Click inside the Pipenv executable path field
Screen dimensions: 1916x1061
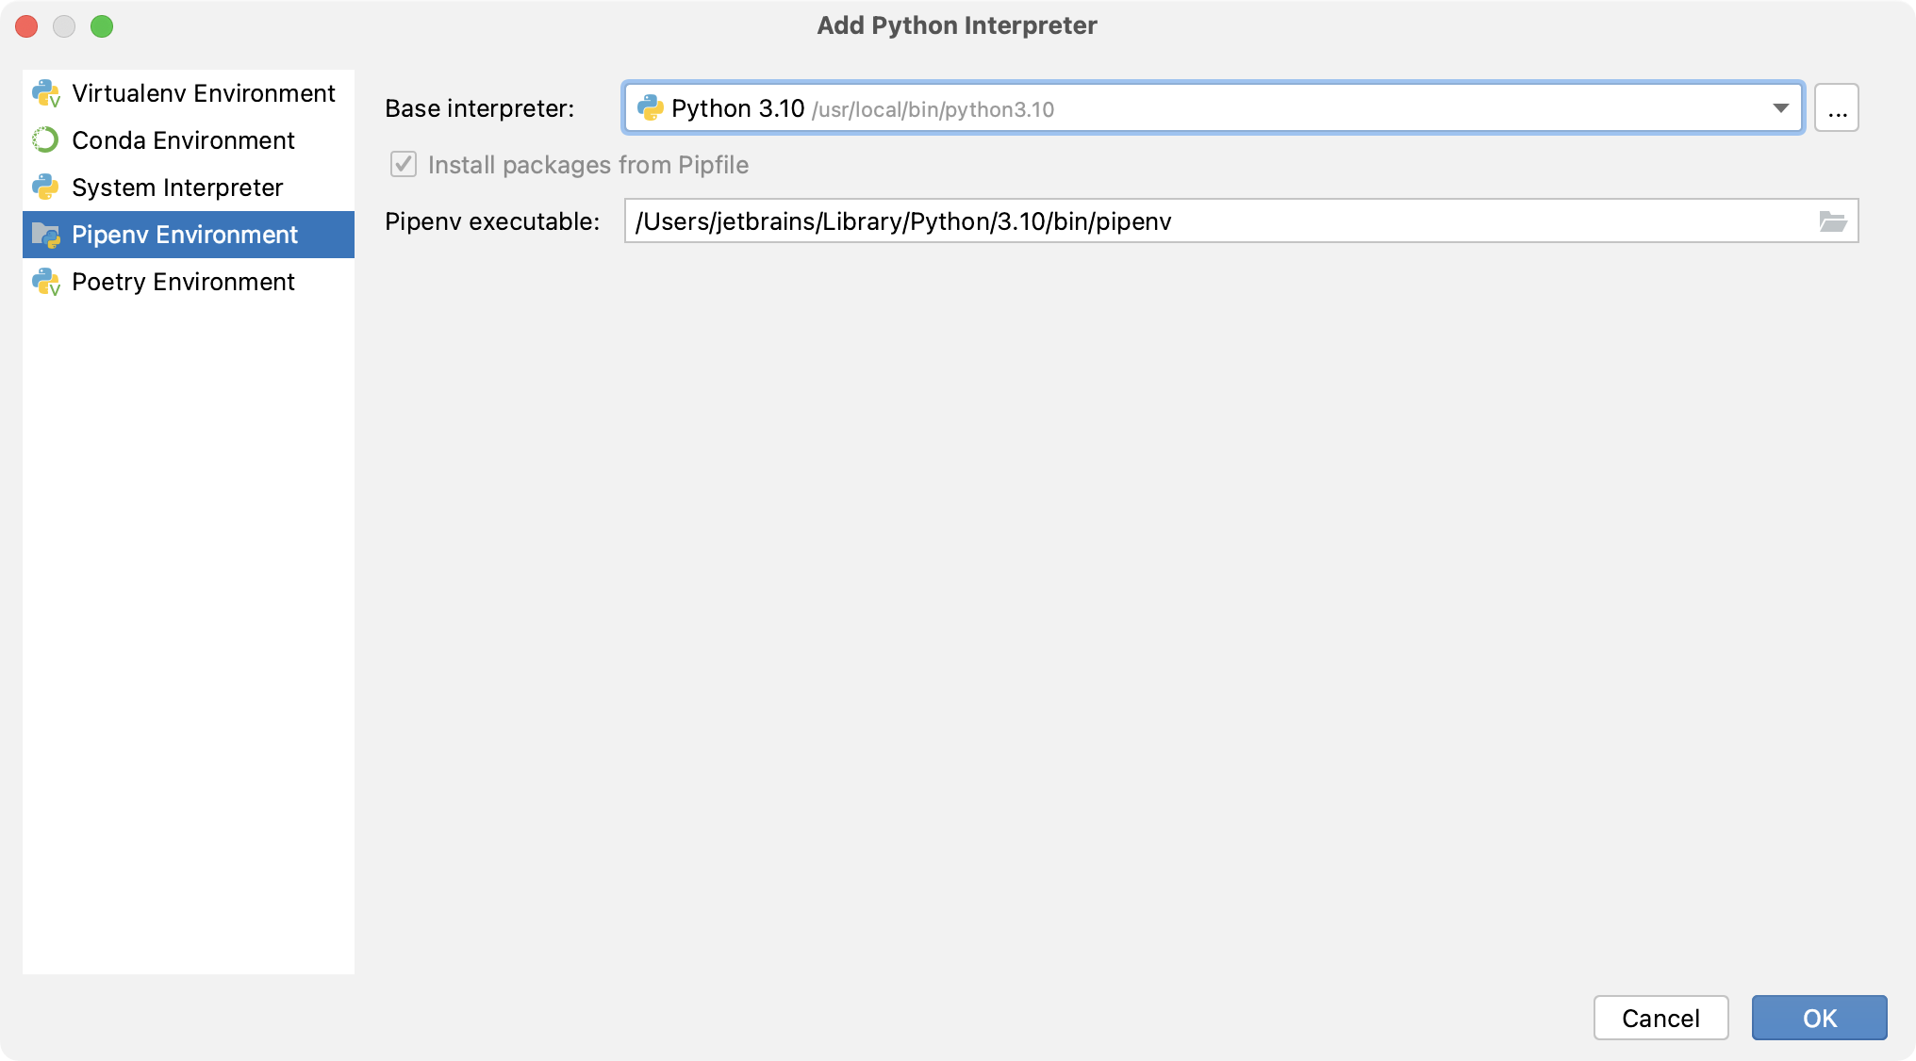[x=1131, y=221]
